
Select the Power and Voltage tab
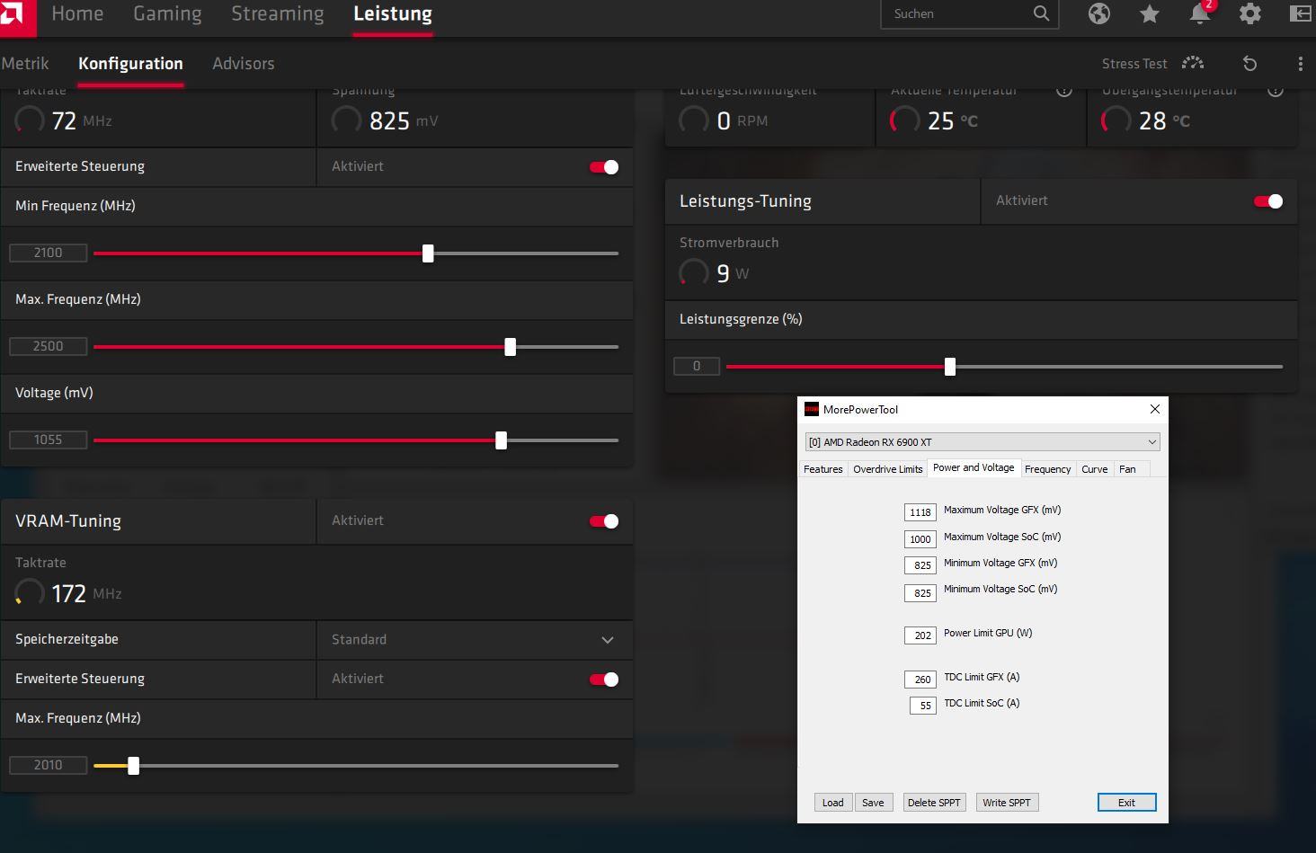974,467
